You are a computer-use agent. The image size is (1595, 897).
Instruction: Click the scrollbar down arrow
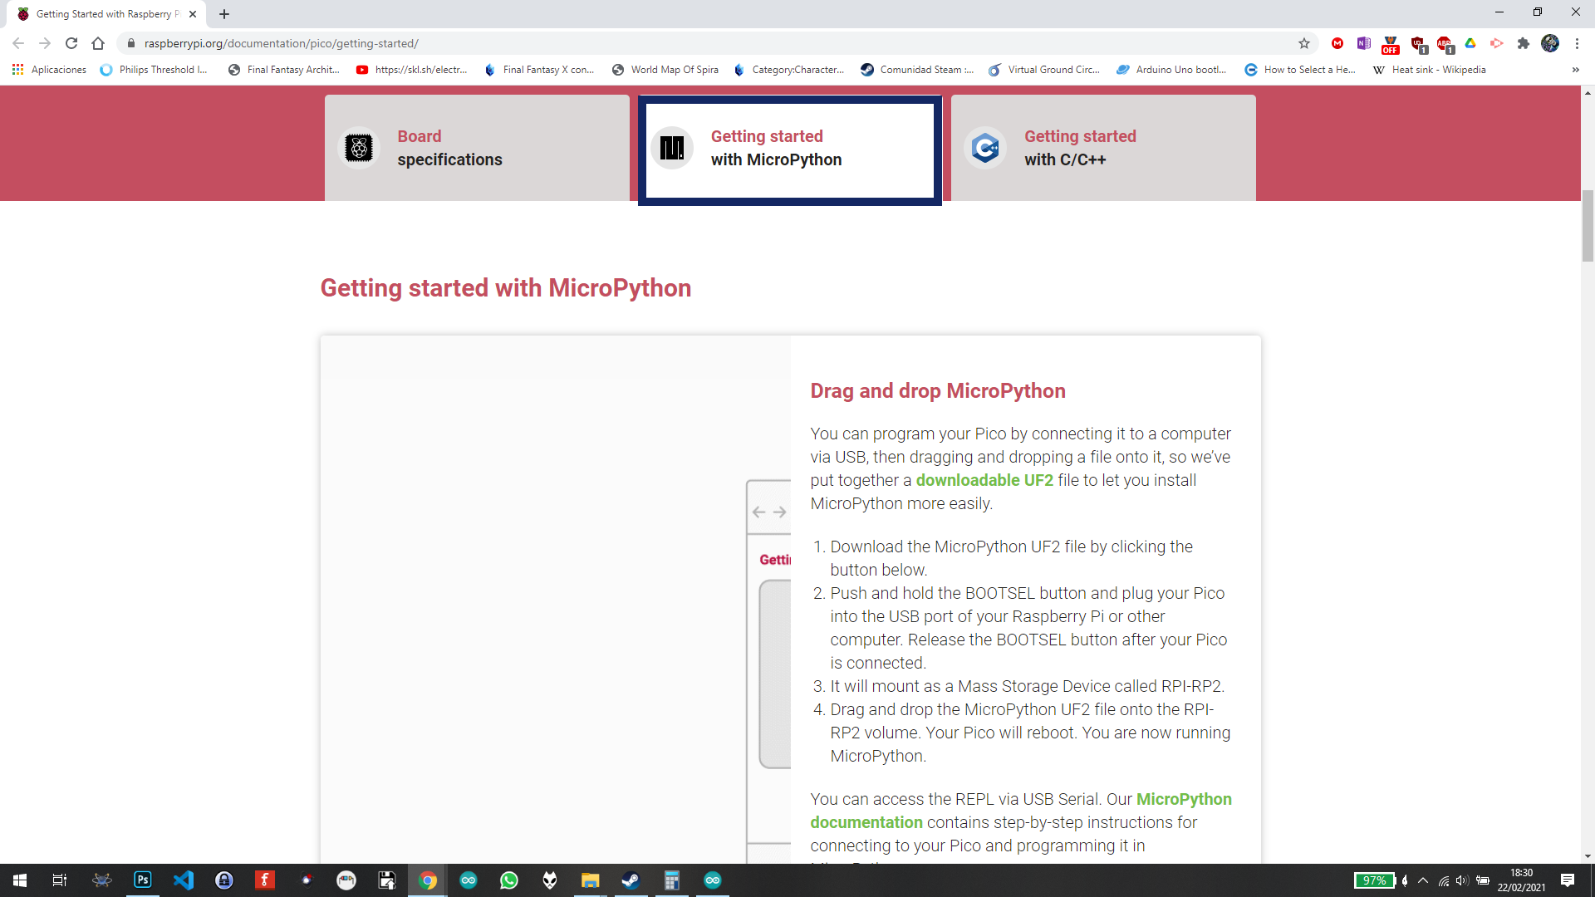1588,856
